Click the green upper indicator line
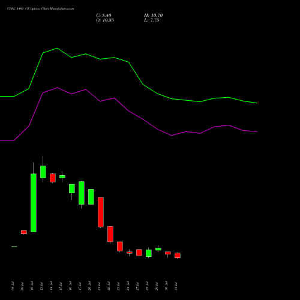This screenshot has height=300, width=300. point(128,62)
